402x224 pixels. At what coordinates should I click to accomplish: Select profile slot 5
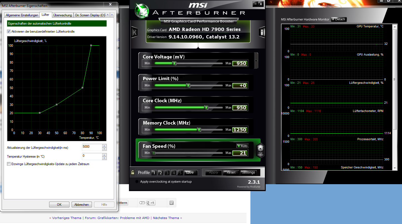pyautogui.click(x=180, y=173)
